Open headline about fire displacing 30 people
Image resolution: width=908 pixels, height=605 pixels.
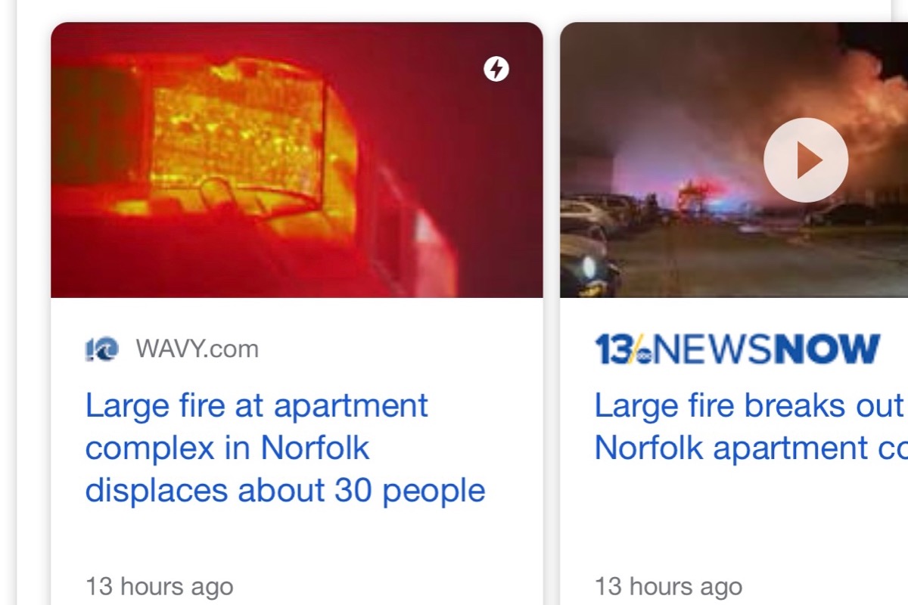coord(285,448)
